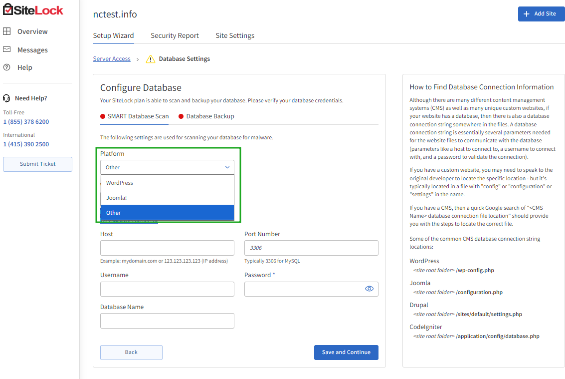Focus the Host input field
The width and height of the screenshot is (565, 379).
(x=167, y=248)
